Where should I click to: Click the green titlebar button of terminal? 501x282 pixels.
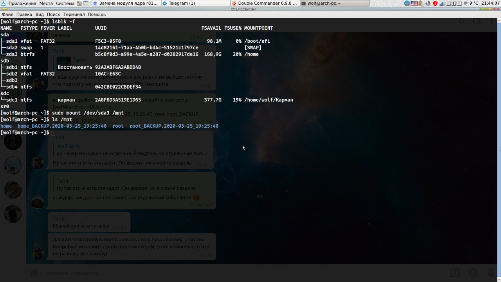[x=483, y=9]
